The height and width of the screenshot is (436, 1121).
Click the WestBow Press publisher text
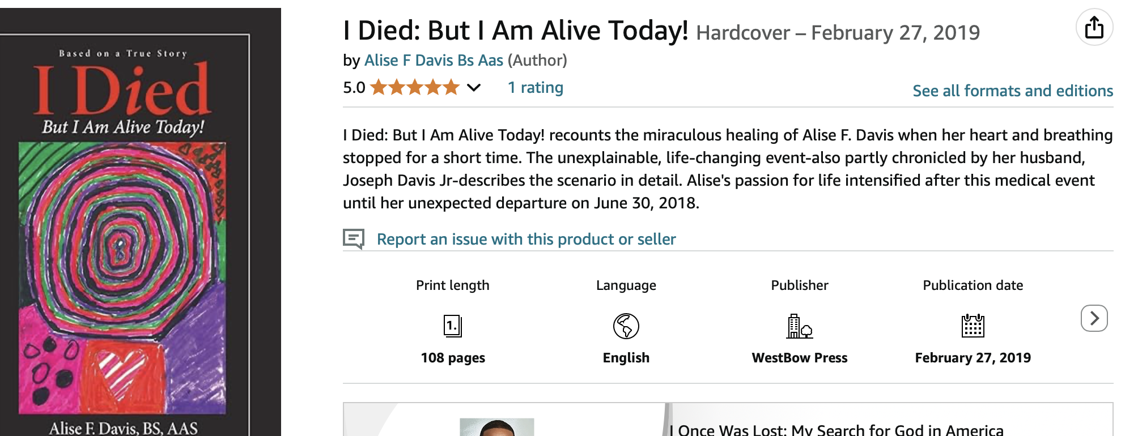pos(799,358)
